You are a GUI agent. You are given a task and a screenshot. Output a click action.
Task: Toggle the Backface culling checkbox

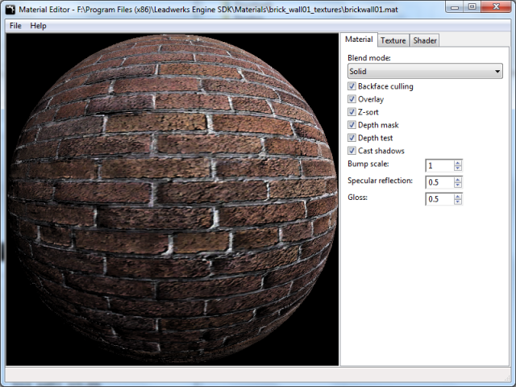[352, 86]
